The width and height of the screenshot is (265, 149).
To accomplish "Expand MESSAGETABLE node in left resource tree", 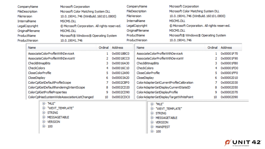I will 44,117.
